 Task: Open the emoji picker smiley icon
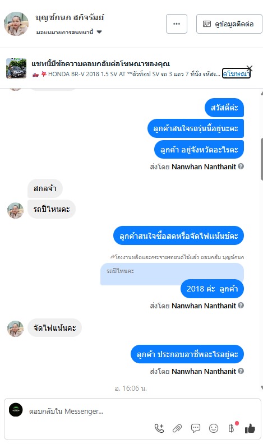click(214, 428)
